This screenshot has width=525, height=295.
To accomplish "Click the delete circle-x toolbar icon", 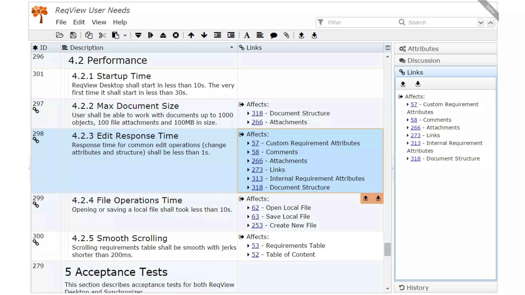I will pos(176,35).
